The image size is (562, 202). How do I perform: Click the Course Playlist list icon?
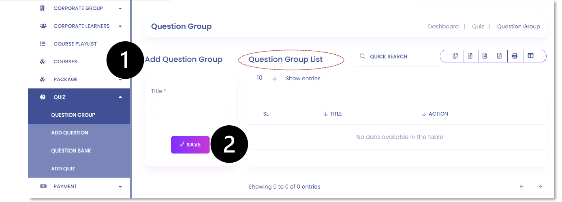point(43,44)
